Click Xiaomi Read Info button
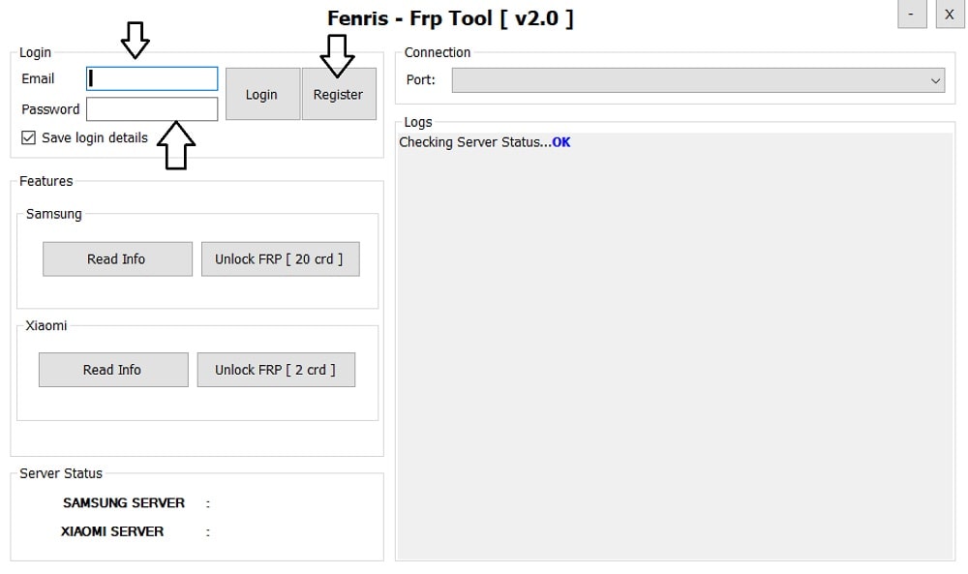 112,370
